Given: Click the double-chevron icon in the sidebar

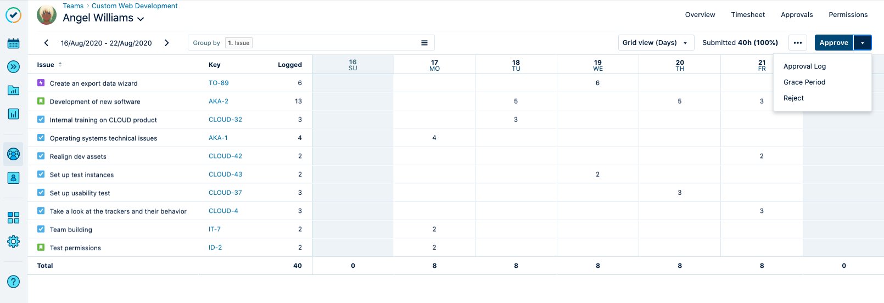Looking at the screenshot, I should [x=14, y=67].
